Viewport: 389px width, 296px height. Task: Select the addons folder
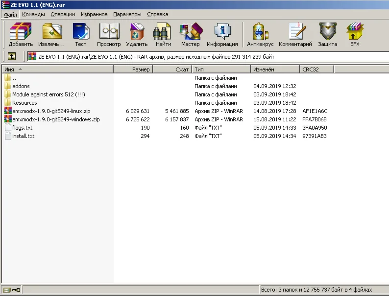pos(21,86)
